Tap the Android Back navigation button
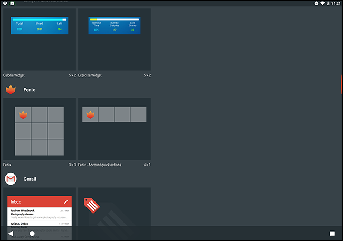This screenshot has width=343, height=241. click(x=11, y=234)
